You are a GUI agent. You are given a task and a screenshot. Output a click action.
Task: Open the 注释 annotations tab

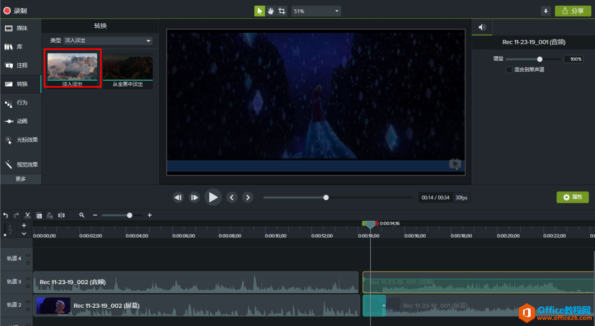tap(21, 65)
